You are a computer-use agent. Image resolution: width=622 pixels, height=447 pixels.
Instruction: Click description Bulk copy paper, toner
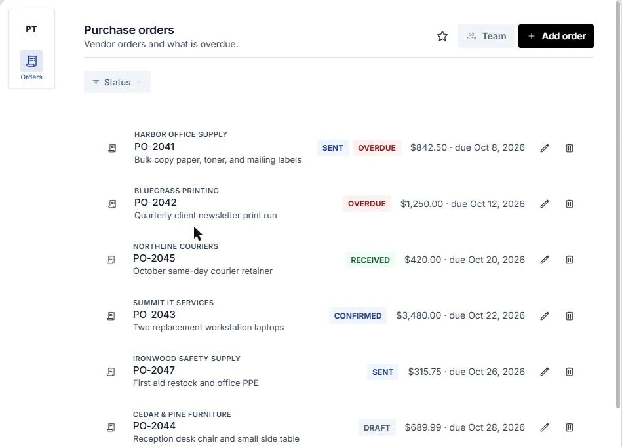(218, 159)
